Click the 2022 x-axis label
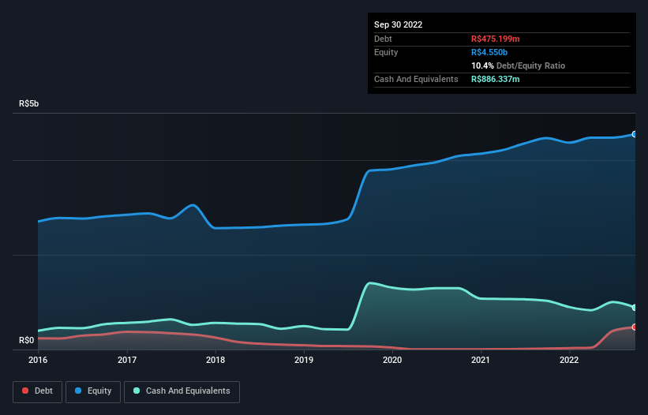 click(x=569, y=360)
